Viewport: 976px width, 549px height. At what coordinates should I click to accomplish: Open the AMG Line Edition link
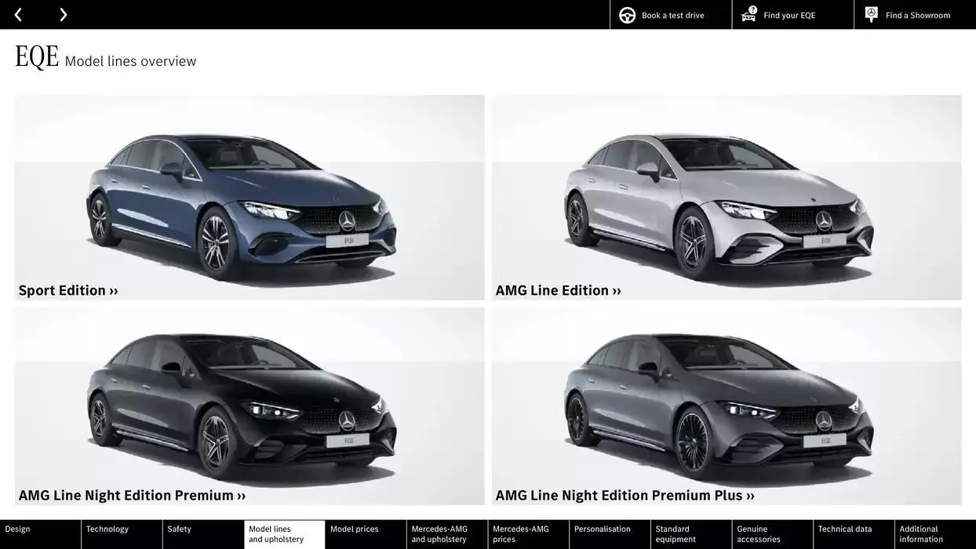tap(558, 290)
